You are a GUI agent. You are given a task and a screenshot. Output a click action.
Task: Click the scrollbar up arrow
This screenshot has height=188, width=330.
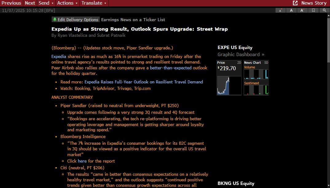click(328, 16)
